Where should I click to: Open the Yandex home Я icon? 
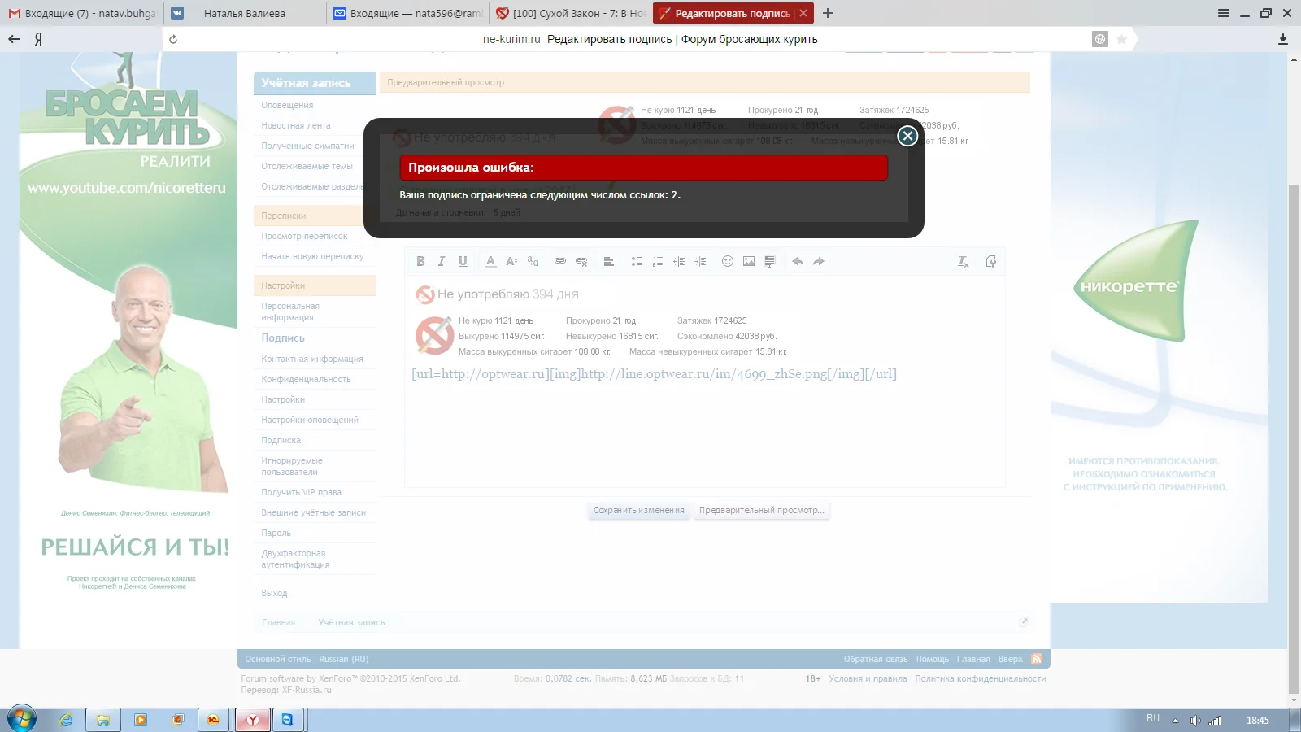pyautogui.click(x=38, y=39)
